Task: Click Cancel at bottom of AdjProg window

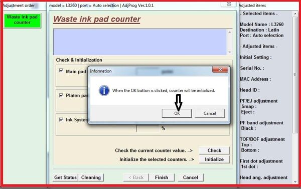Action: pyautogui.click(x=191, y=177)
